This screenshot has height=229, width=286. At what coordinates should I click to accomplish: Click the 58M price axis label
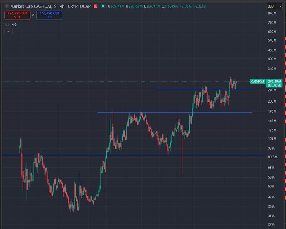pyautogui.click(x=271, y=177)
